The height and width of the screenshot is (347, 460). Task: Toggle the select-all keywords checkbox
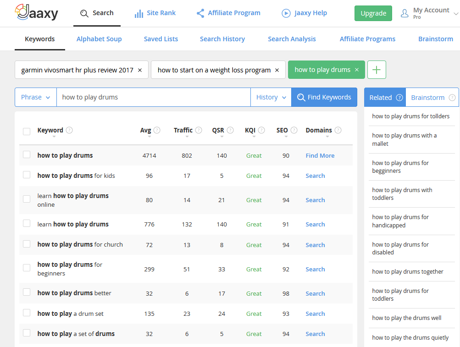[x=27, y=132]
